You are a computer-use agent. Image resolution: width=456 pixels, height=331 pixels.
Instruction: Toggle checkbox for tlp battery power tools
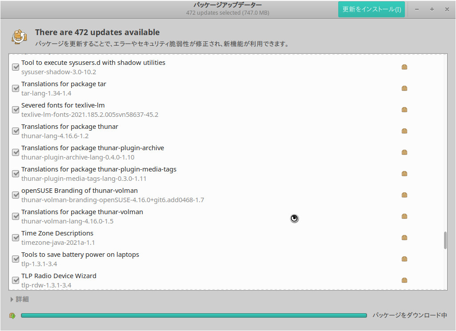pos(16,259)
